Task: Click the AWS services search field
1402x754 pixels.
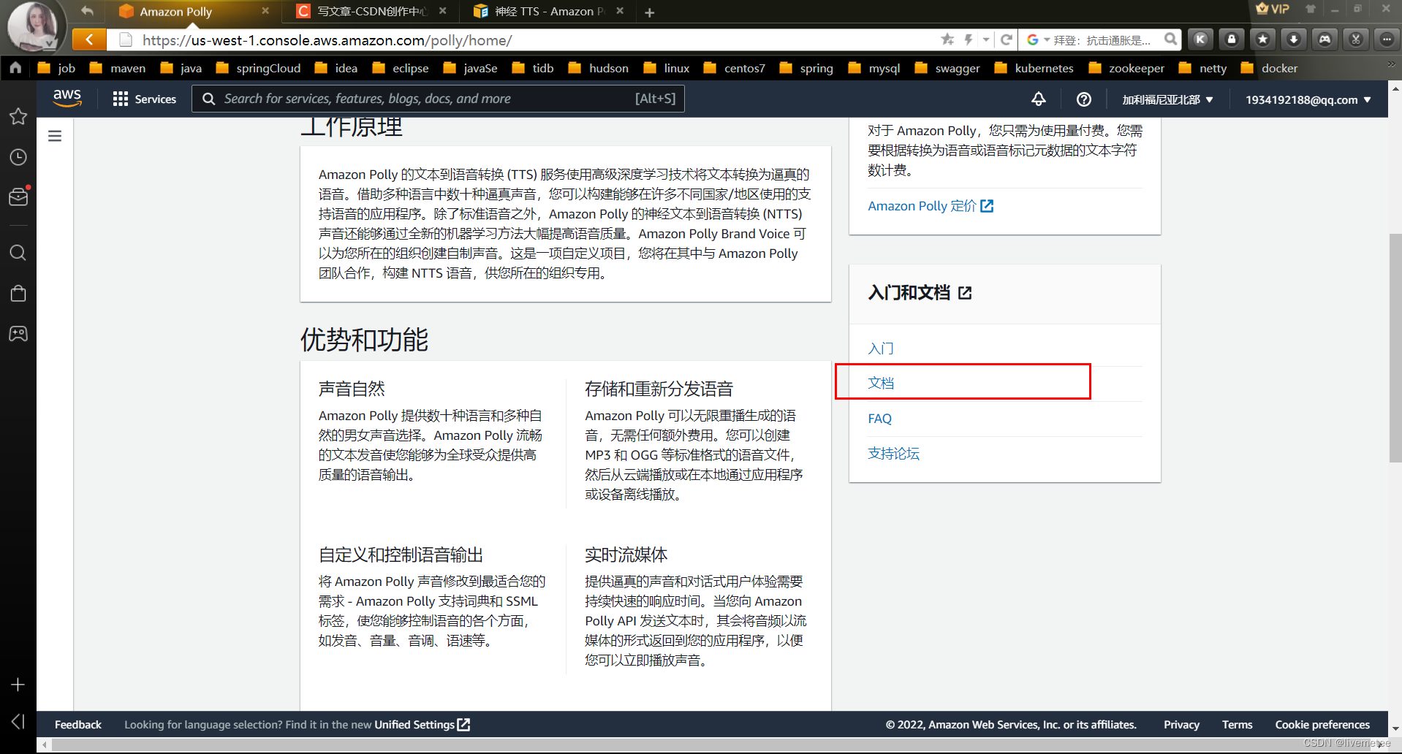Action: pos(438,99)
